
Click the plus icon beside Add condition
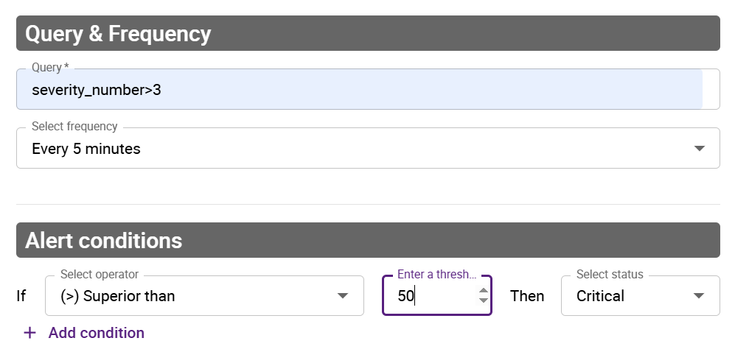29,333
